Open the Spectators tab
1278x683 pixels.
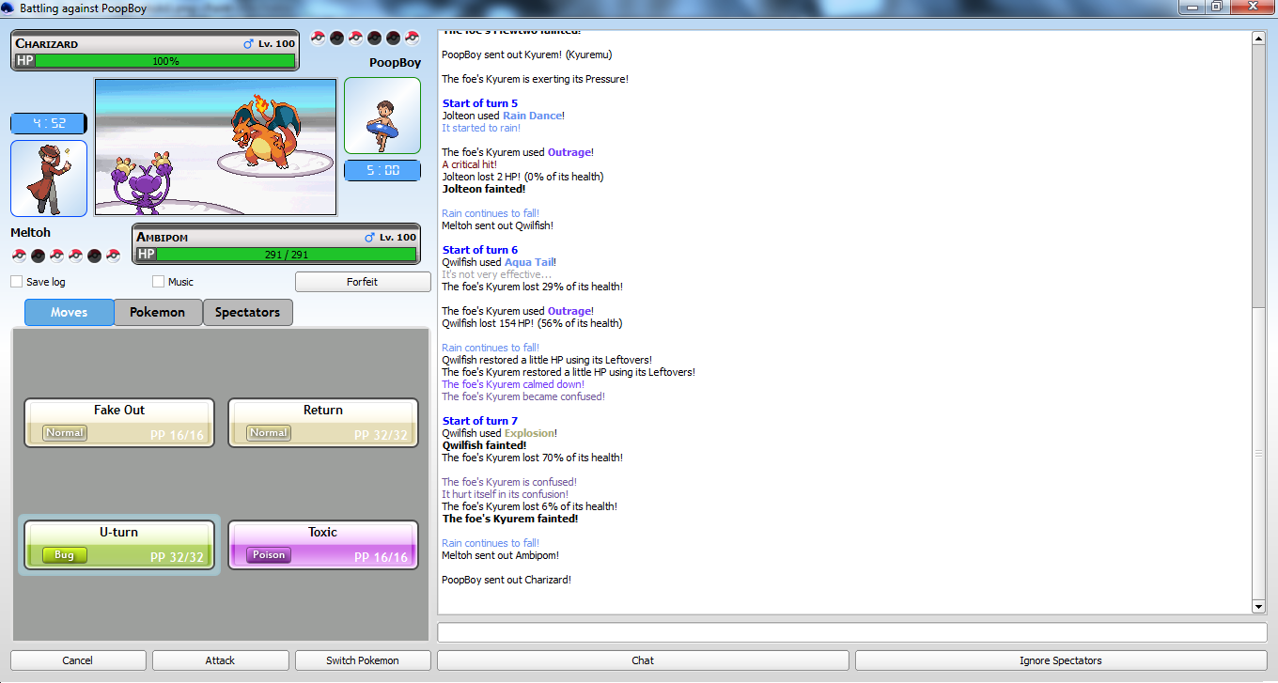248,312
